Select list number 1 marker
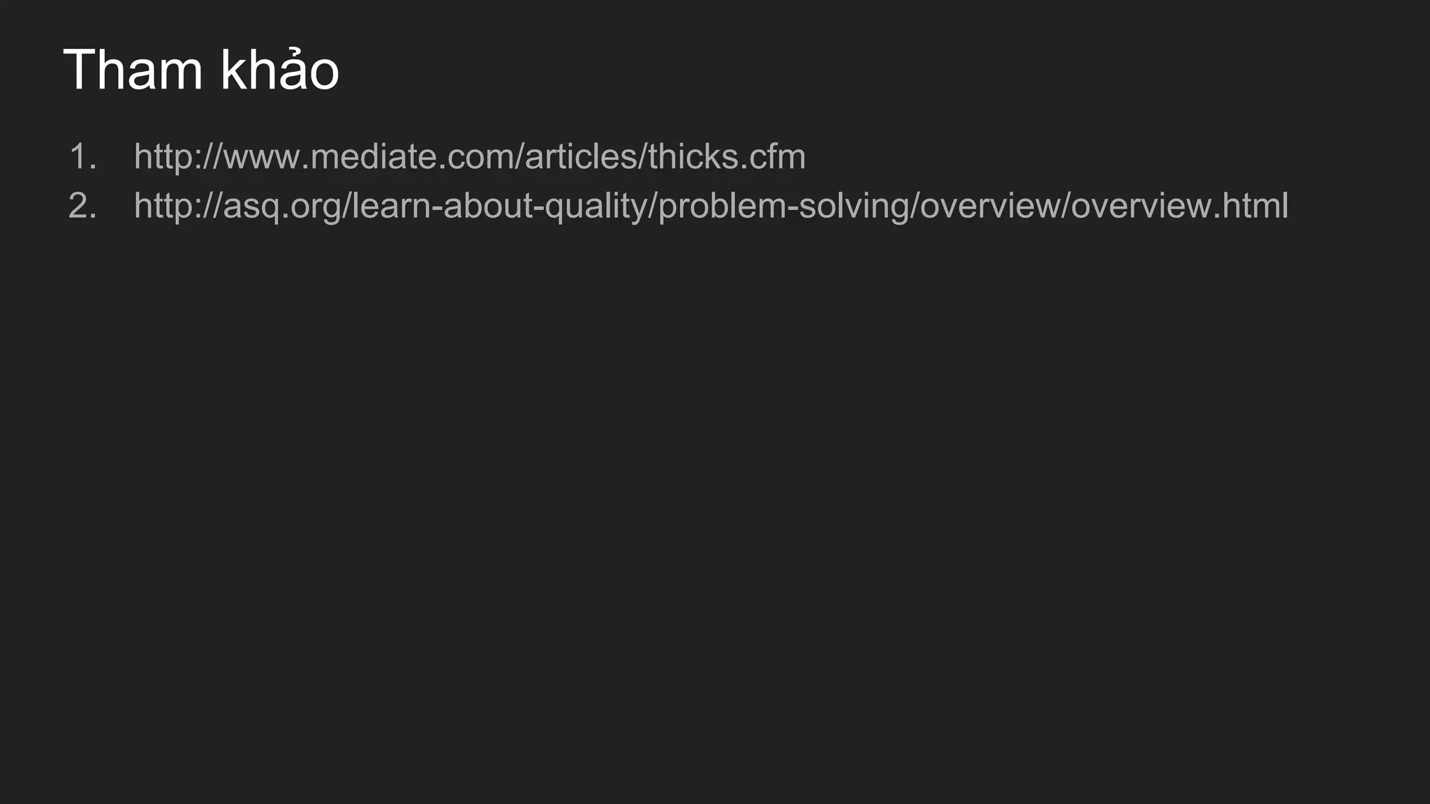1430x804 pixels. coord(82,156)
